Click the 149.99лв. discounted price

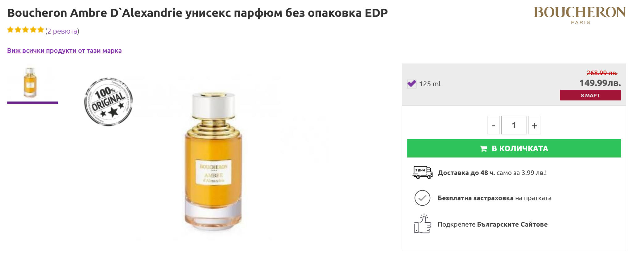(x=600, y=83)
